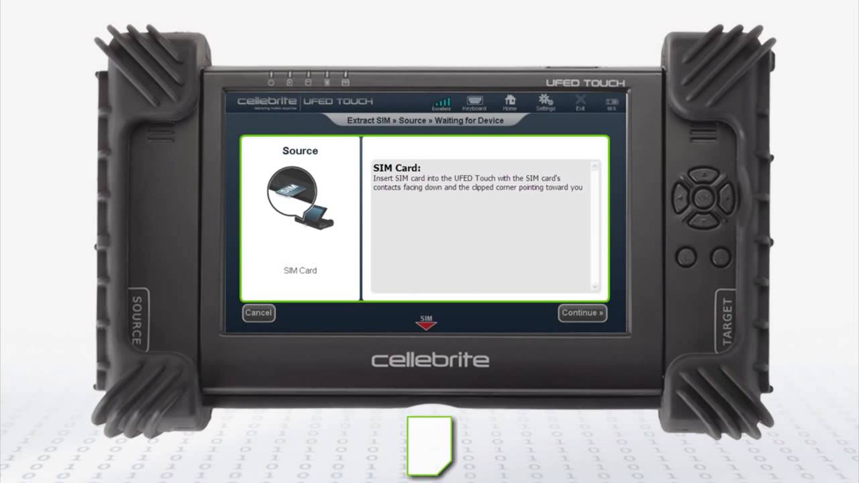859x483 pixels.
Task: Click the down arrow on the device D-pad
Action: point(703,220)
